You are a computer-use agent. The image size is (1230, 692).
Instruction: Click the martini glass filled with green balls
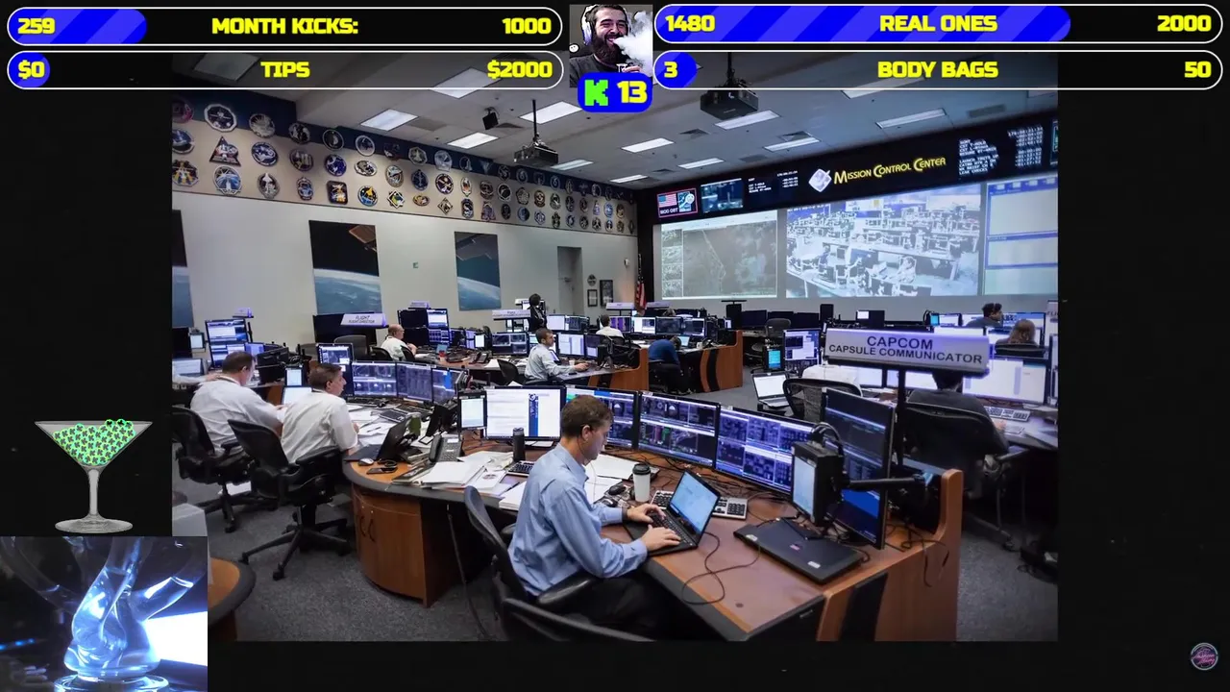point(93,475)
